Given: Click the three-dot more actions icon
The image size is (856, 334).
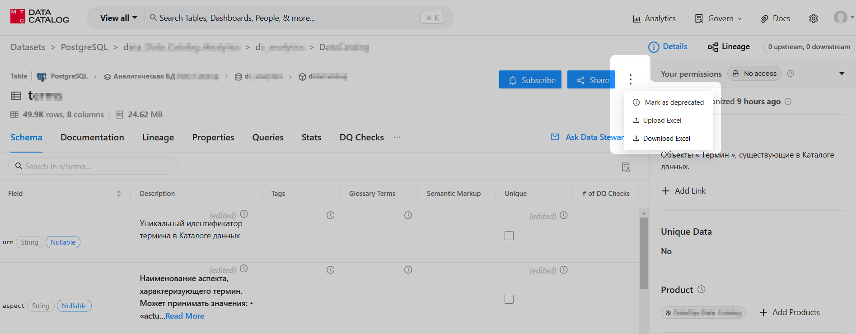Looking at the screenshot, I should (x=630, y=79).
